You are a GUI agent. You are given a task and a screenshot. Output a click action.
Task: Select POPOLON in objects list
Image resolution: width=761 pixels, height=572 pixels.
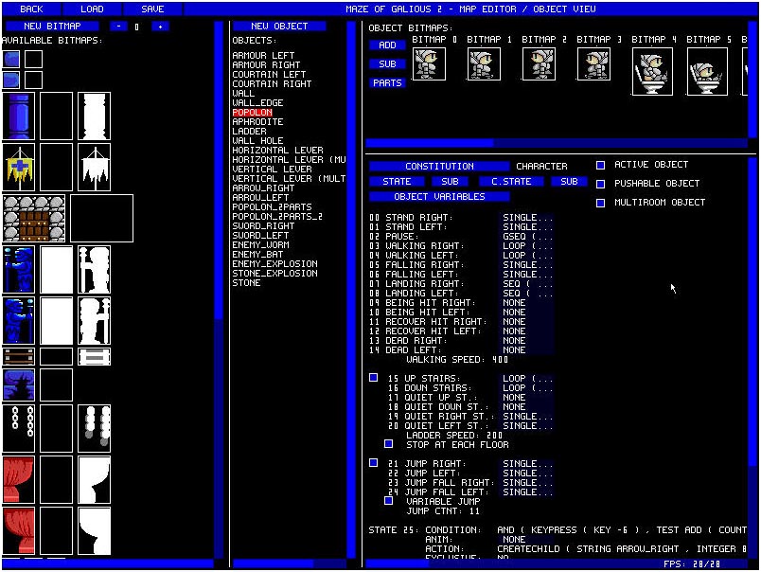[252, 112]
